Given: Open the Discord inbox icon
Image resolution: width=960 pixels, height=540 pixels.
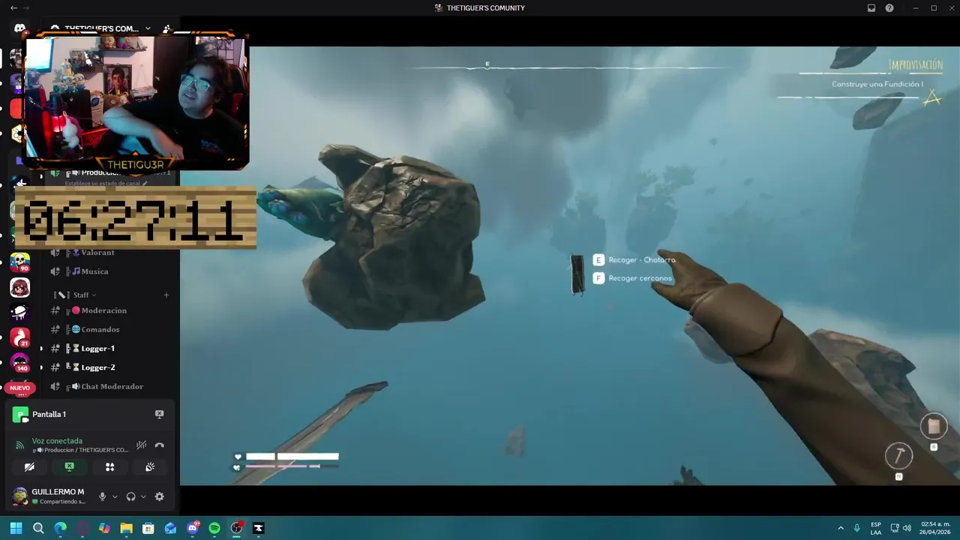Looking at the screenshot, I should click(x=871, y=7).
